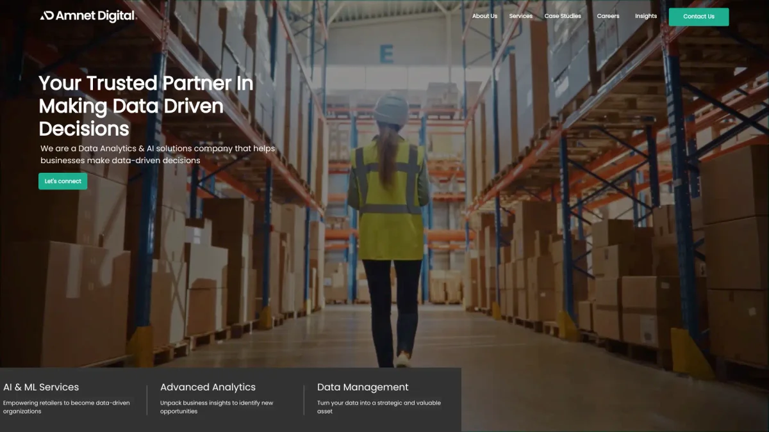769x432 pixels.
Task: Click the Let's connect button
Action: click(63, 181)
